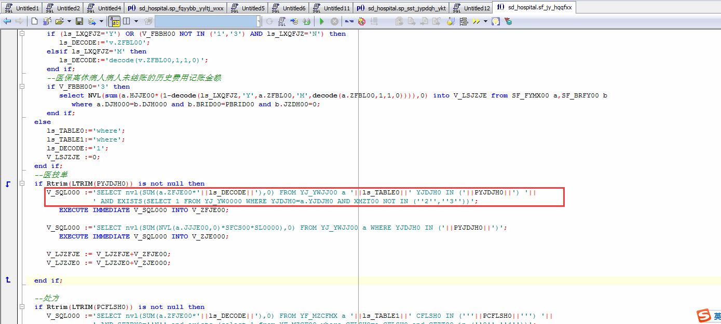Collapse fold at 'if (ls_LXQFJZ='Y')' line
The image size is (721, 324).
click(x=22, y=34)
